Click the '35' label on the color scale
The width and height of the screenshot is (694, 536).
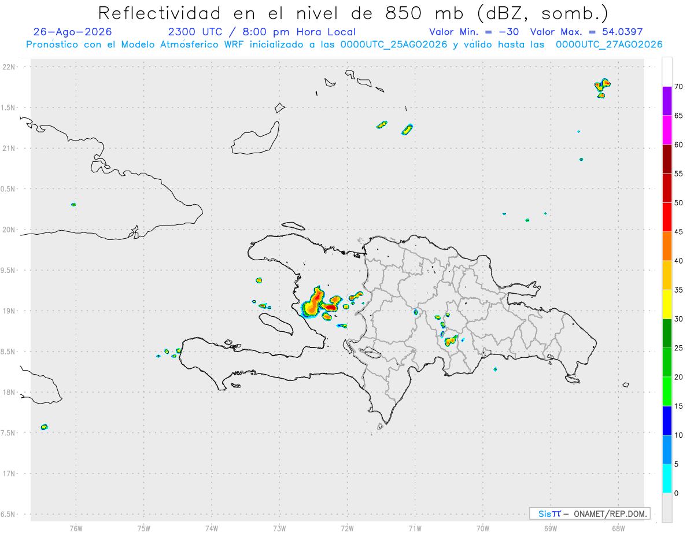point(679,290)
